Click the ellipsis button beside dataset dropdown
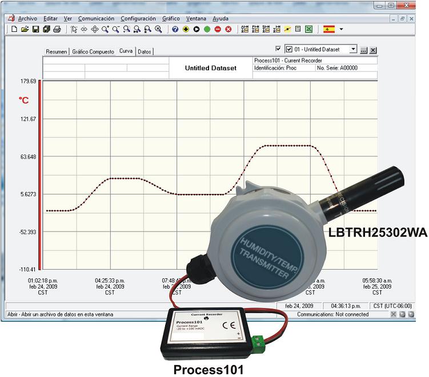 click(363, 50)
